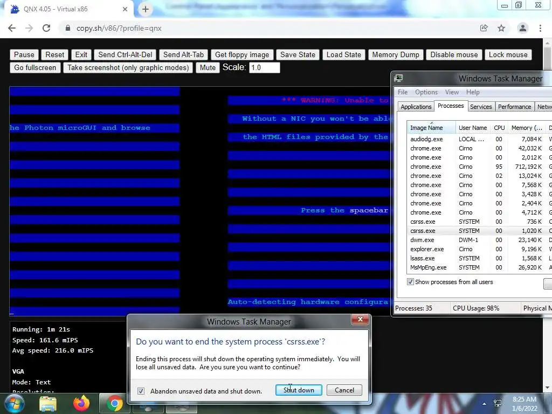The height and width of the screenshot is (414, 552).
Task: Select dwm.exe process
Action: pyautogui.click(x=479, y=240)
